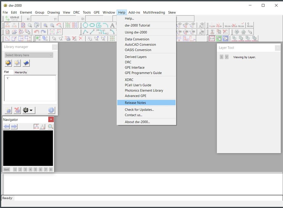The height and width of the screenshot is (208, 283).
Task: Select 'Release Notes' from Help menu
Action: (x=146, y=102)
